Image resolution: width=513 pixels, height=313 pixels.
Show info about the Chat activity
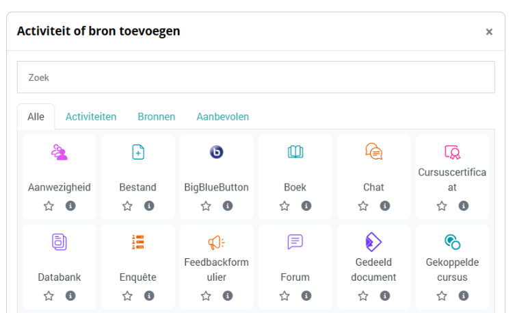(x=385, y=205)
